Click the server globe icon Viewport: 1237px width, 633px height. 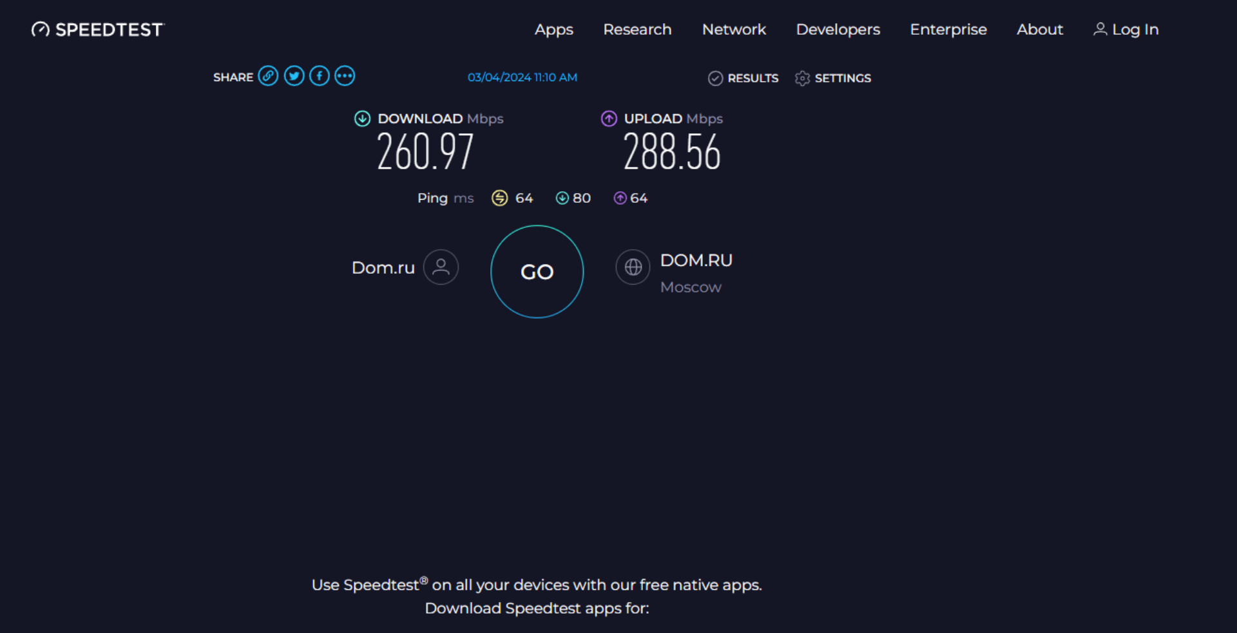[633, 267]
